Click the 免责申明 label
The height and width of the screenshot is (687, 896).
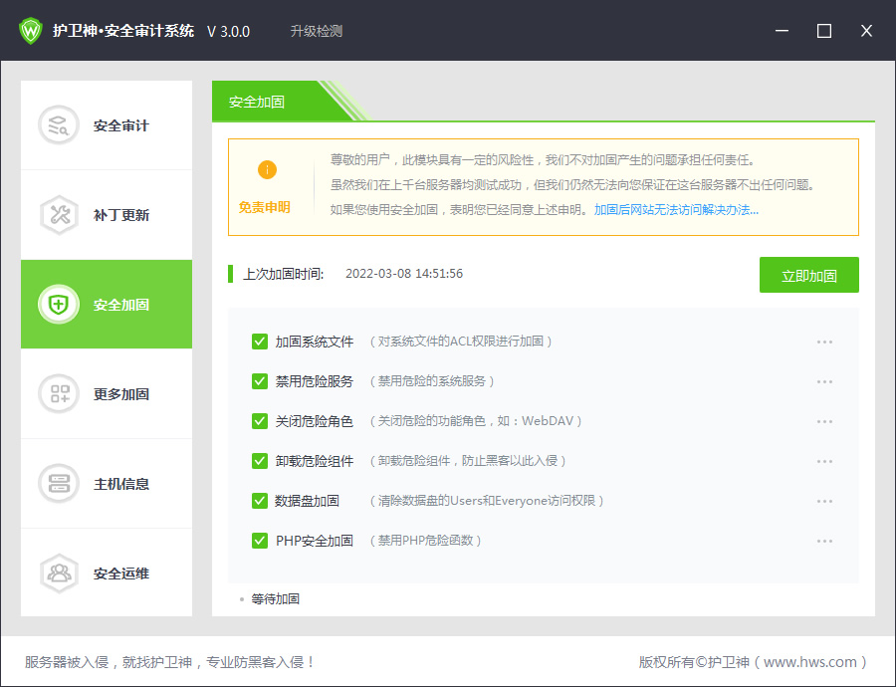264,207
